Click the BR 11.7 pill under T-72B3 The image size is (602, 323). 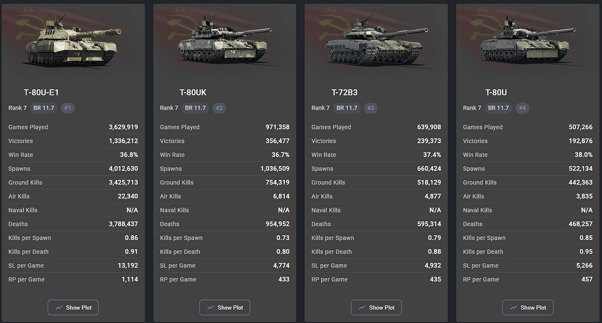pos(347,108)
